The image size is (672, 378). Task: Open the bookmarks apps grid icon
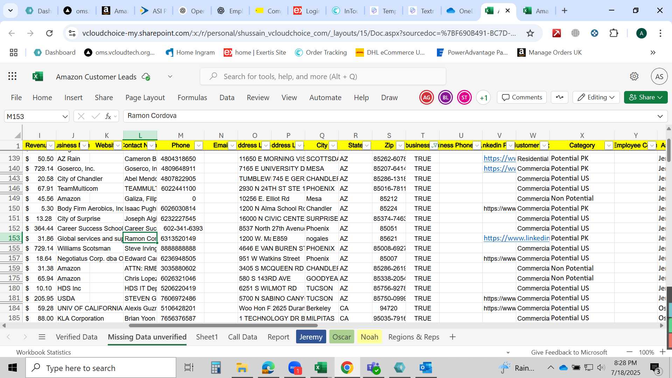(x=14, y=52)
